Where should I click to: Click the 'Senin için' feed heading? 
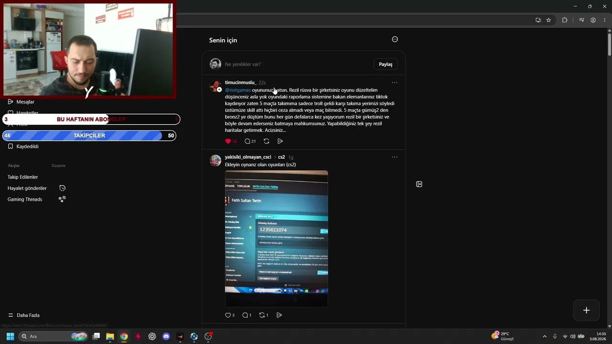click(223, 40)
